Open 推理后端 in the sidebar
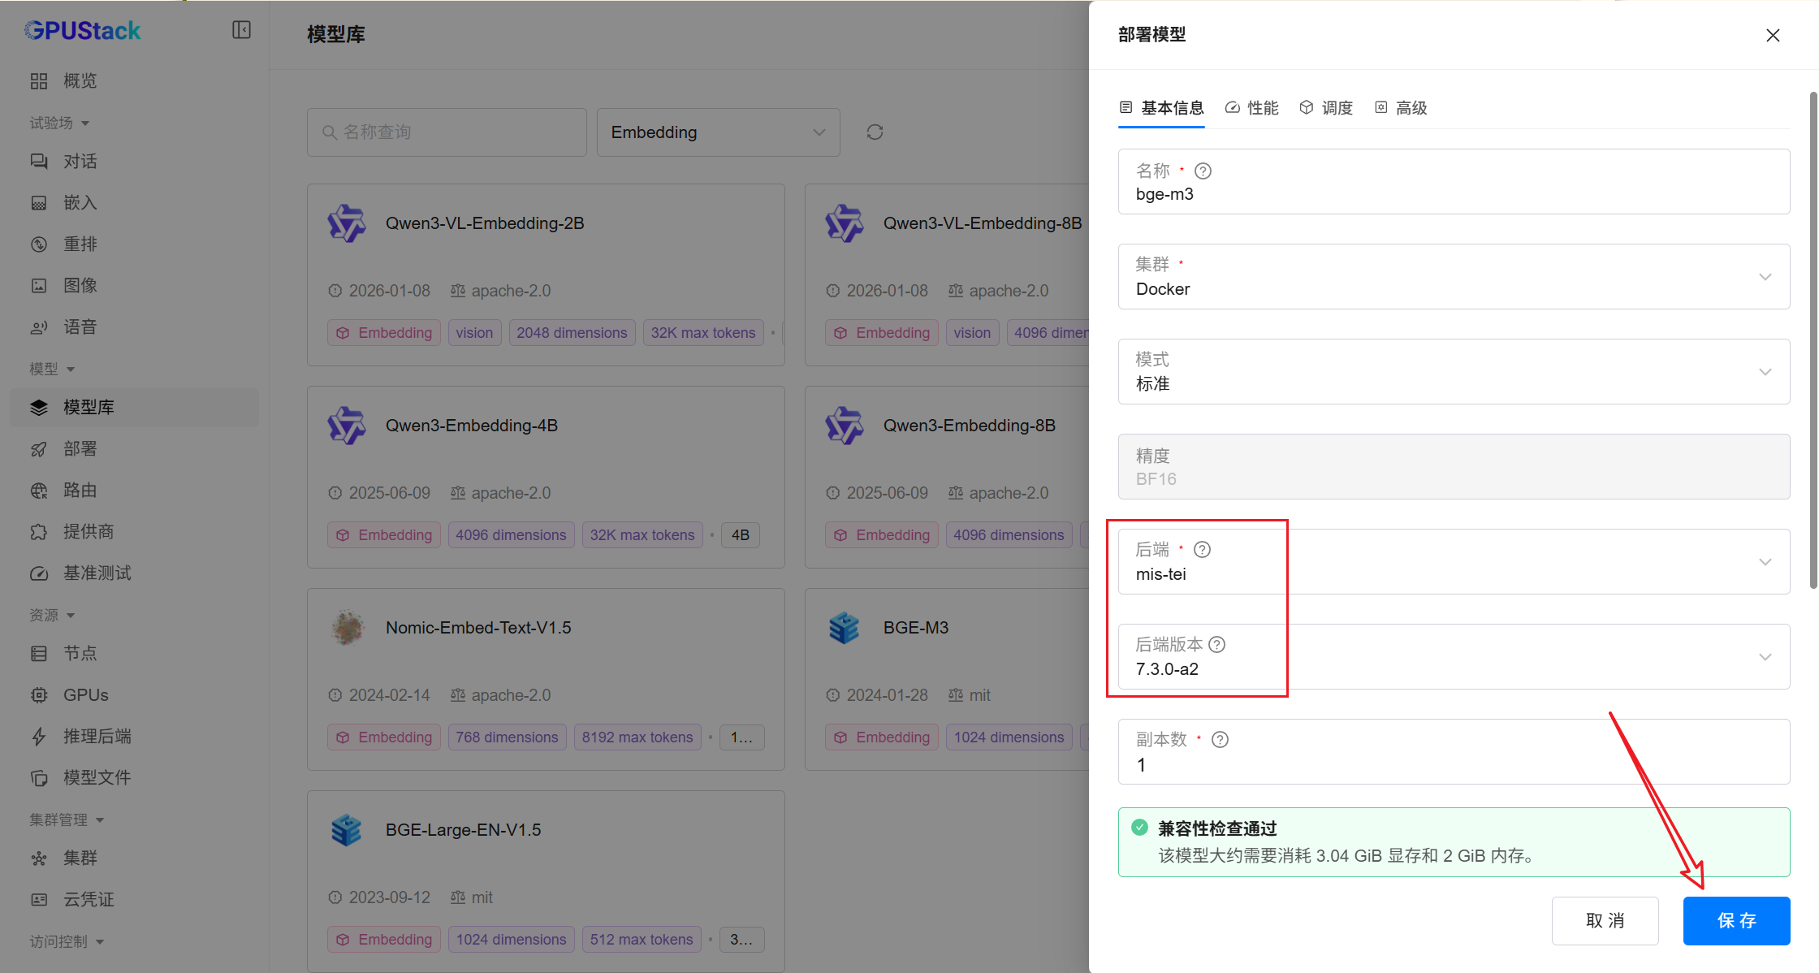 pyautogui.click(x=97, y=737)
